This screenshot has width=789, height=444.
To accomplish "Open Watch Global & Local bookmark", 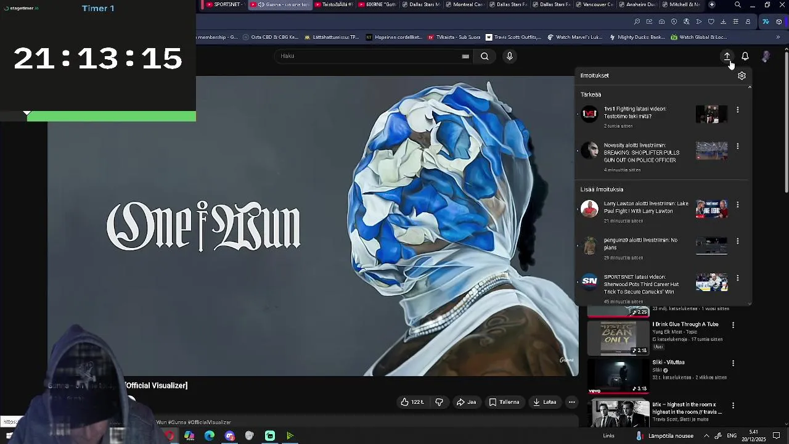I will 698,37.
